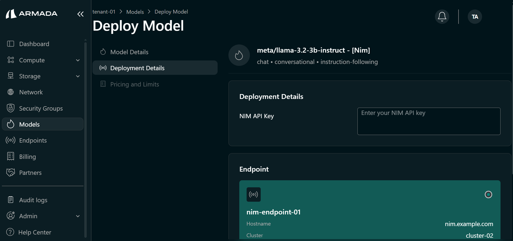Go to the Pricing and Limits step
Screen dimensions: 513x241
coord(155,84)
